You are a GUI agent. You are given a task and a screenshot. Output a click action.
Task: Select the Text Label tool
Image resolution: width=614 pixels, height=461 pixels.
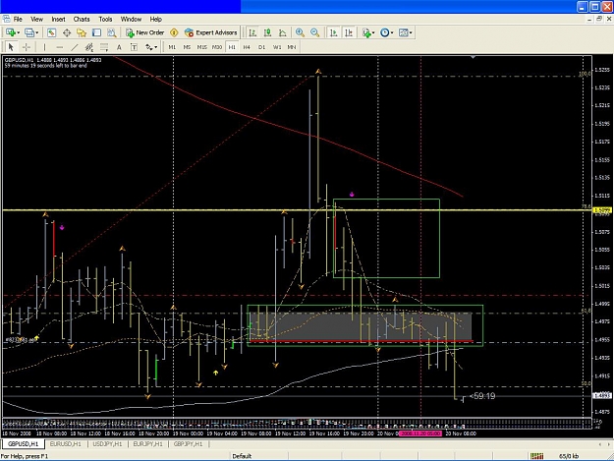point(134,47)
